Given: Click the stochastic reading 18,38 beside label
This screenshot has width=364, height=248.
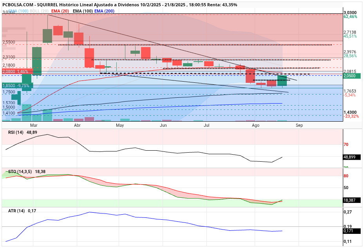Looking at the screenshot, I should click(40, 171).
